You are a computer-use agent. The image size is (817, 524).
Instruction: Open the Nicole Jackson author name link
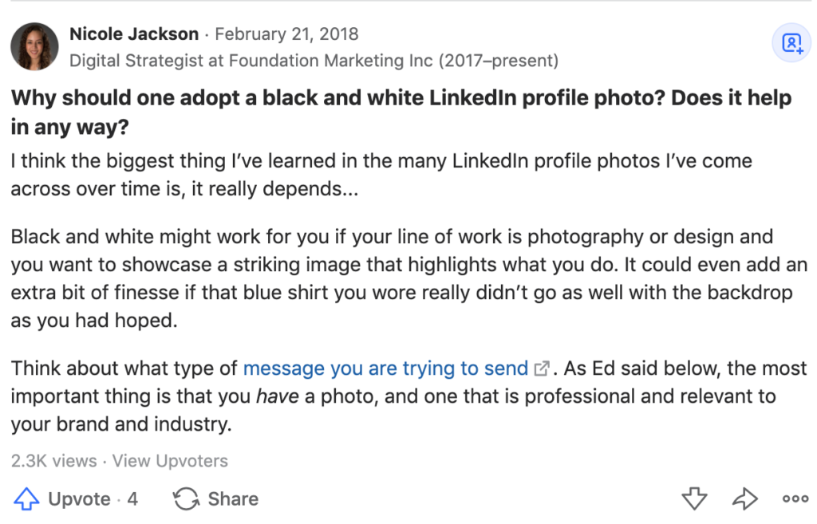click(x=134, y=34)
